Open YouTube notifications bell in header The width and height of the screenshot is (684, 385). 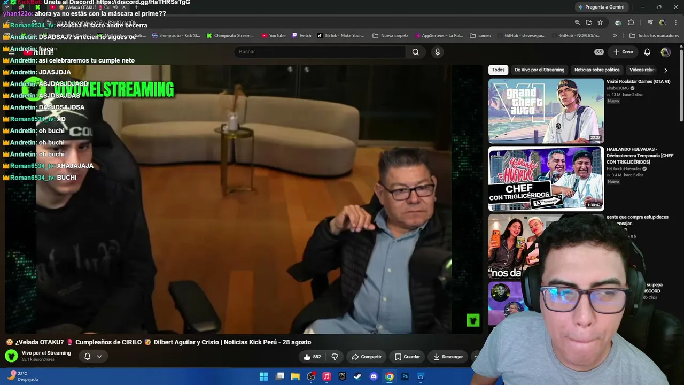click(x=647, y=52)
